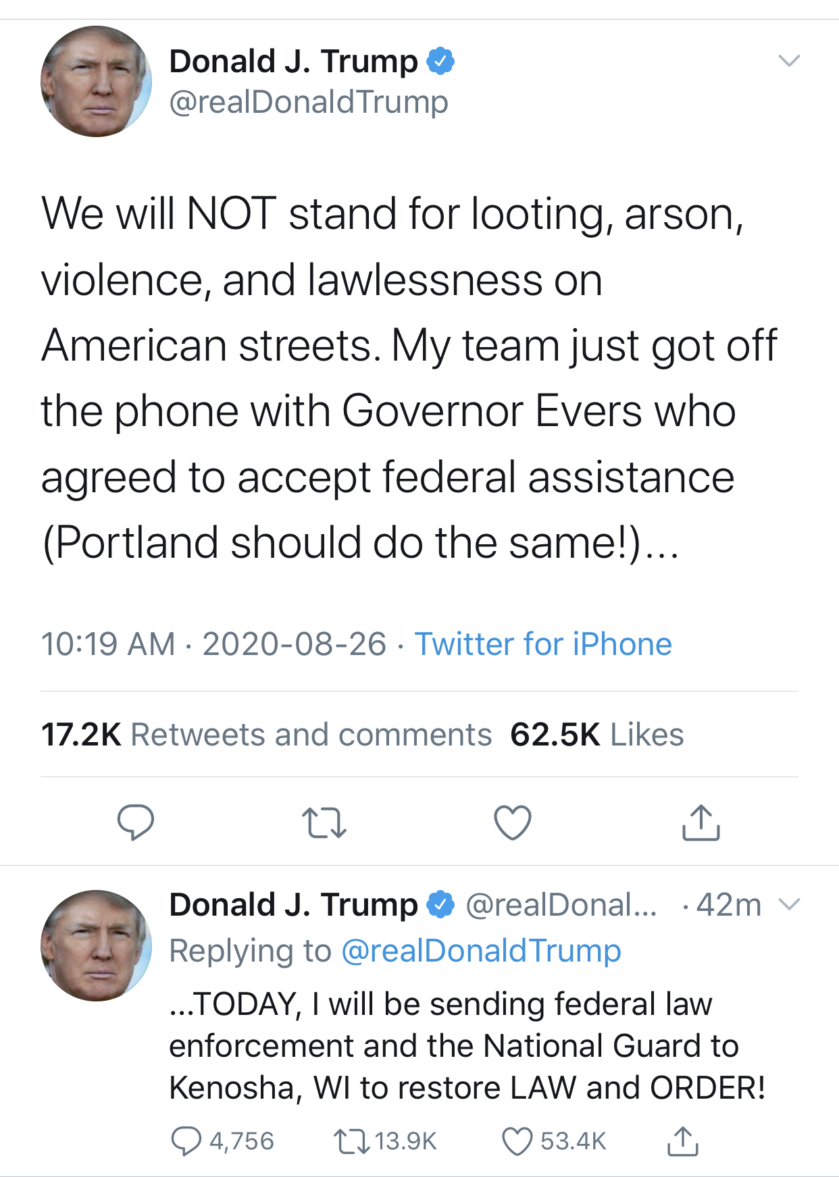Screen dimensions: 839x1177
Task: Open the @realDonaldTrump mention in reply
Action: point(481,951)
